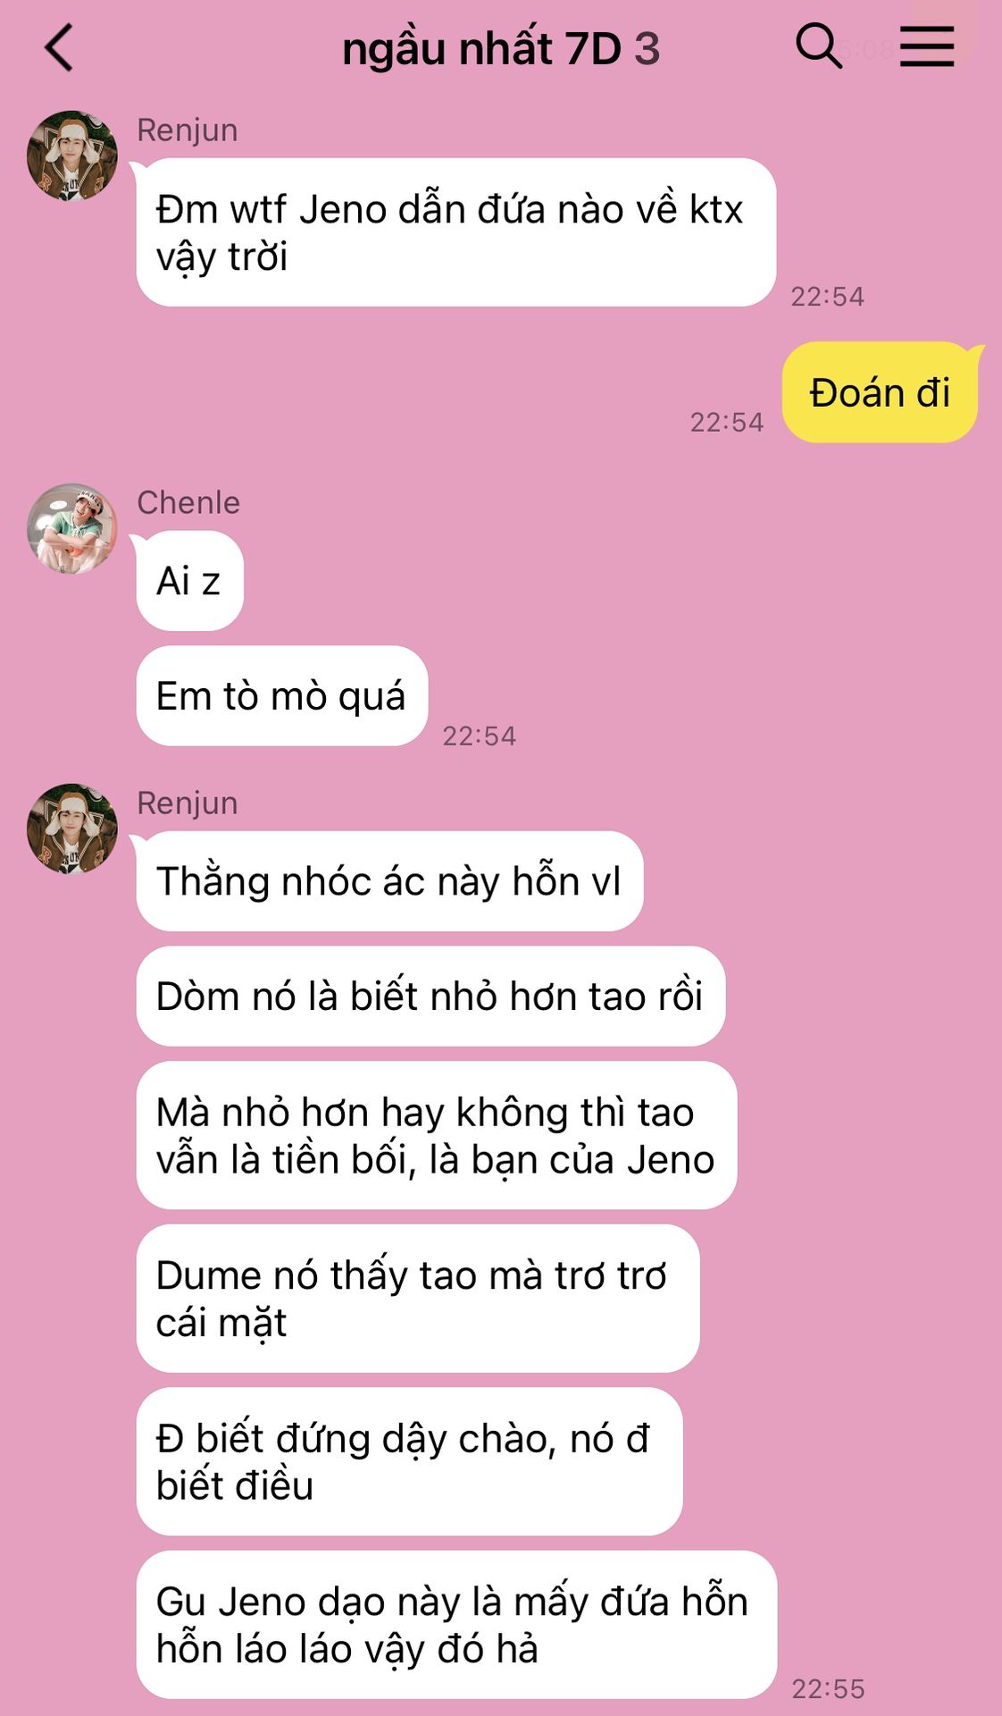The height and width of the screenshot is (1716, 1002).
Task: Select the 'Em tò mò quá' message
Action: 281,695
